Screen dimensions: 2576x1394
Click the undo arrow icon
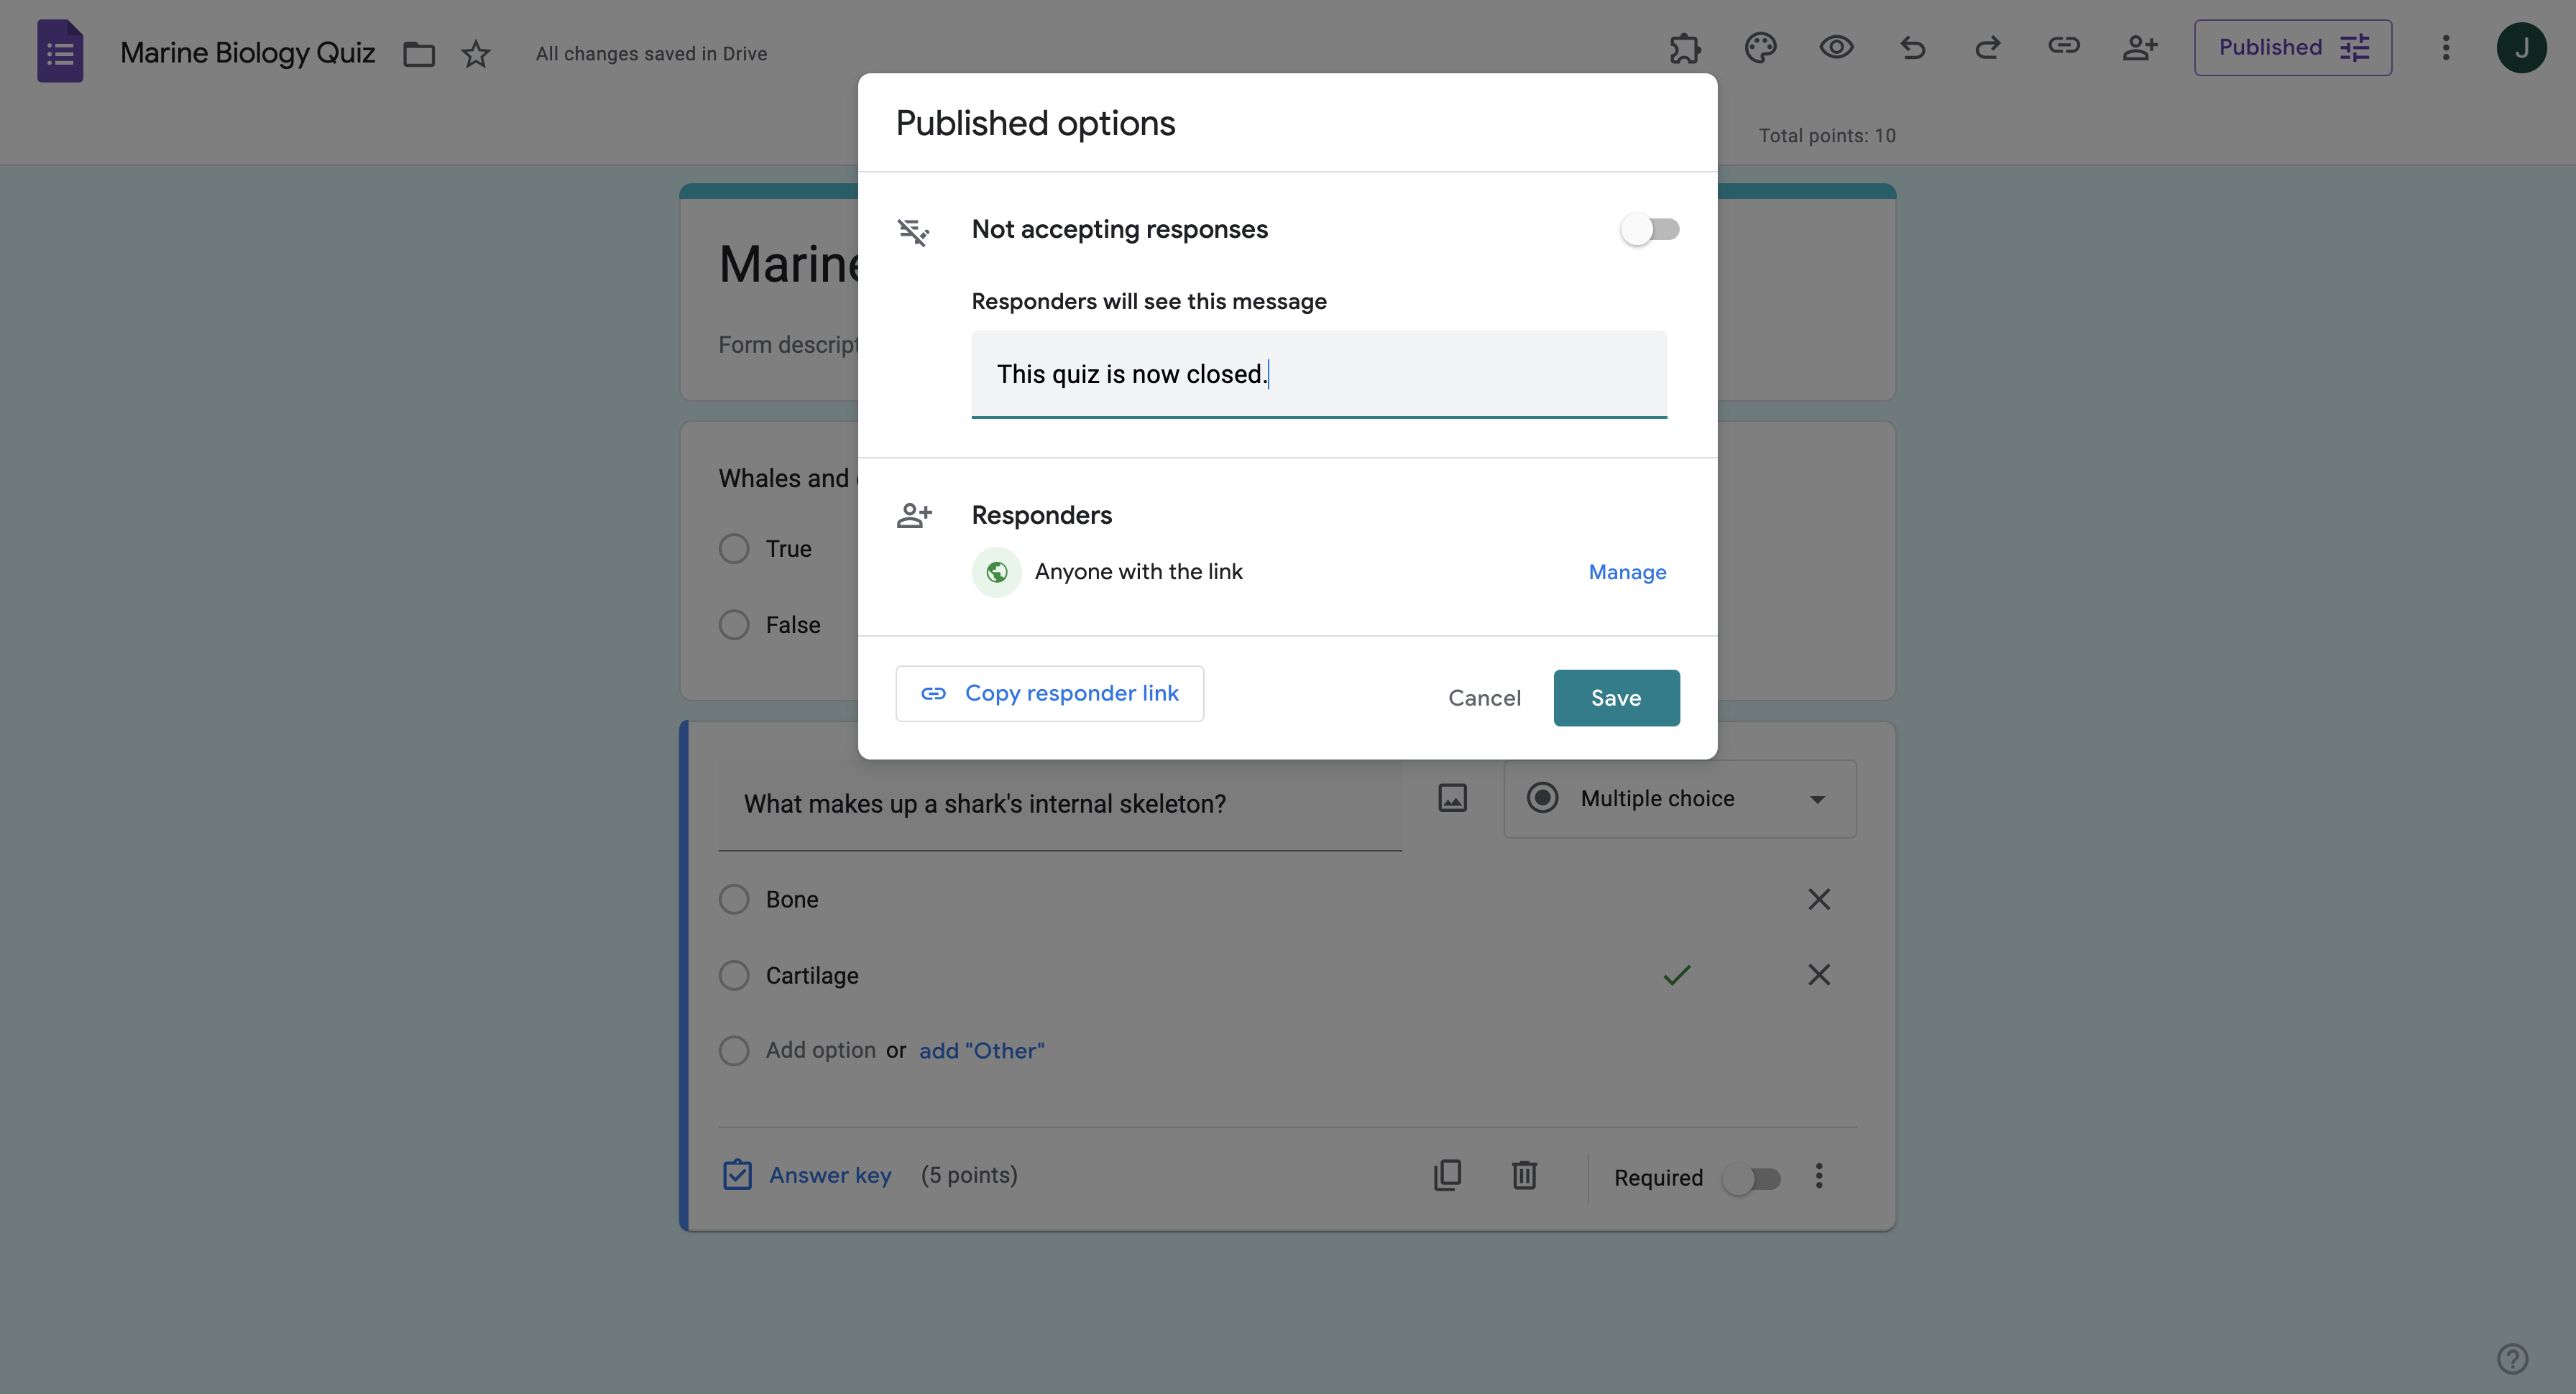click(x=1912, y=48)
